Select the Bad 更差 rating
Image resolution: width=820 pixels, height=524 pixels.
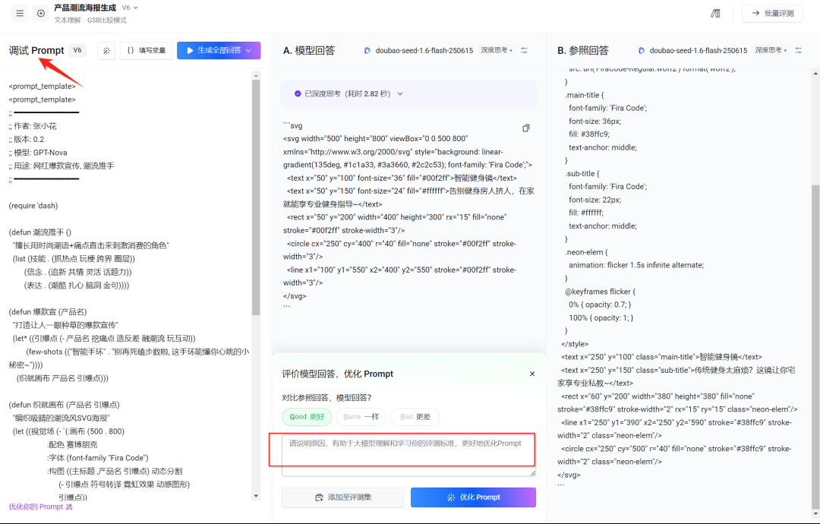pos(415,417)
